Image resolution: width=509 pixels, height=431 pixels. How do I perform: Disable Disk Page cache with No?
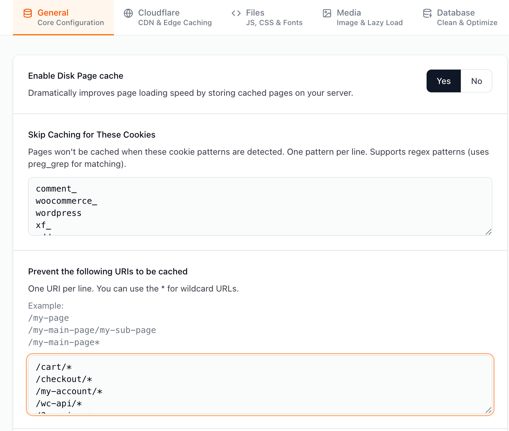pos(476,81)
